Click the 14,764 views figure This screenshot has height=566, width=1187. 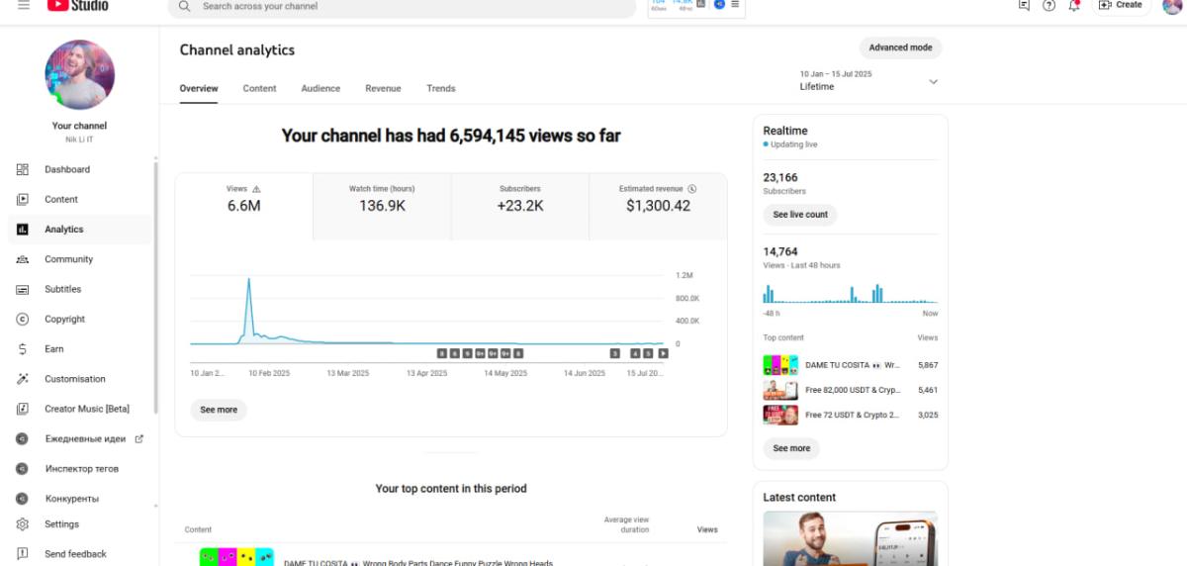pyautogui.click(x=780, y=252)
